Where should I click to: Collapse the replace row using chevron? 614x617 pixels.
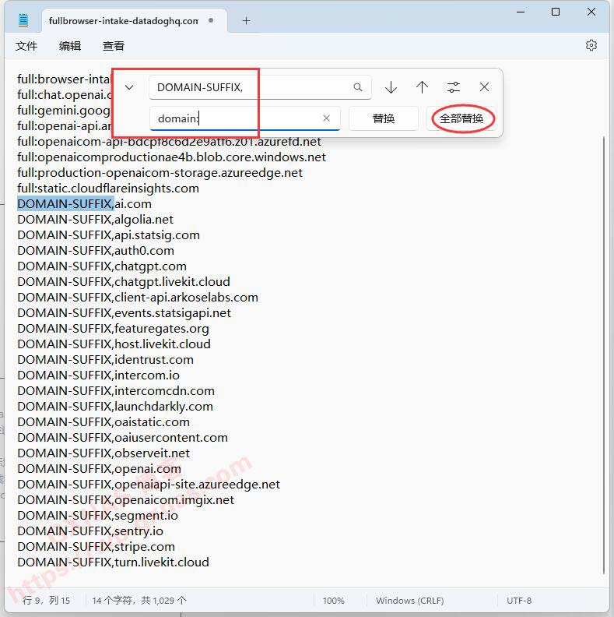pos(130,87)
